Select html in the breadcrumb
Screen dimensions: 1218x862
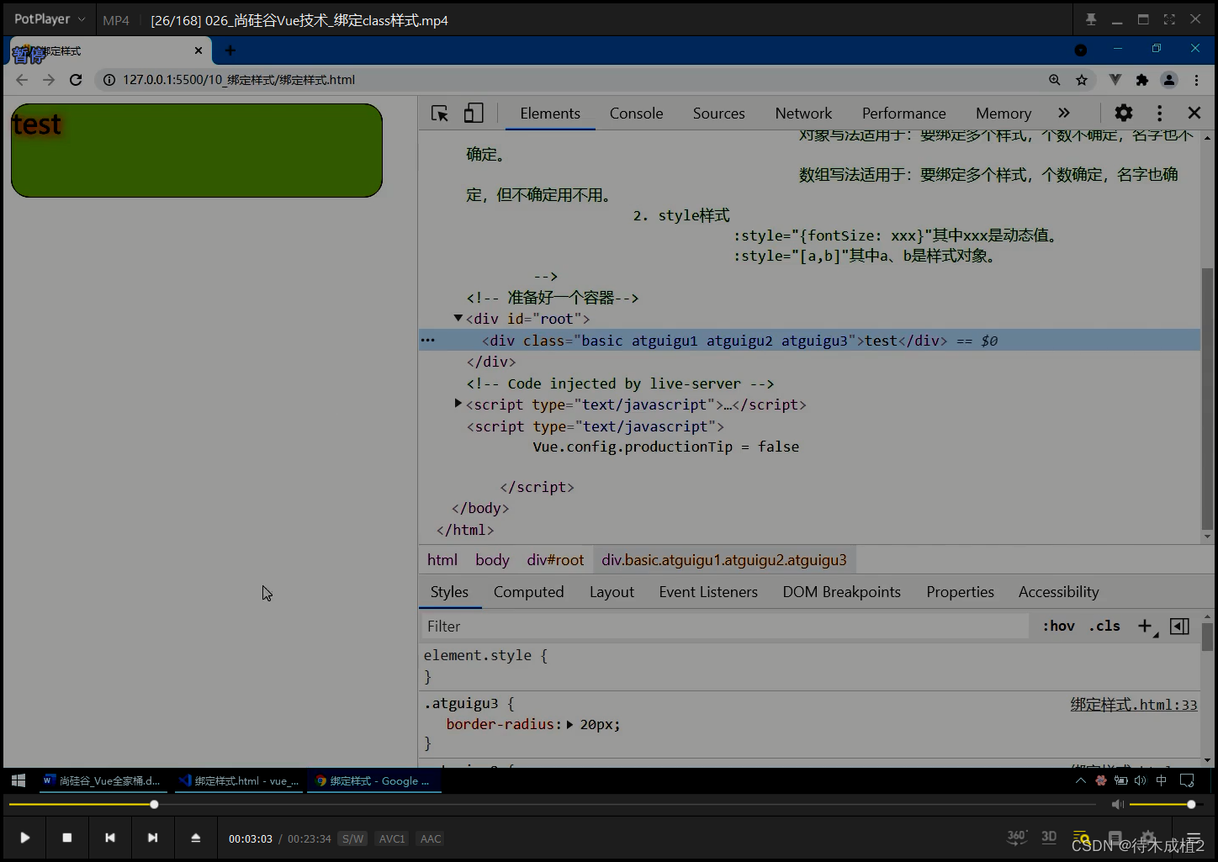point(442,560)
